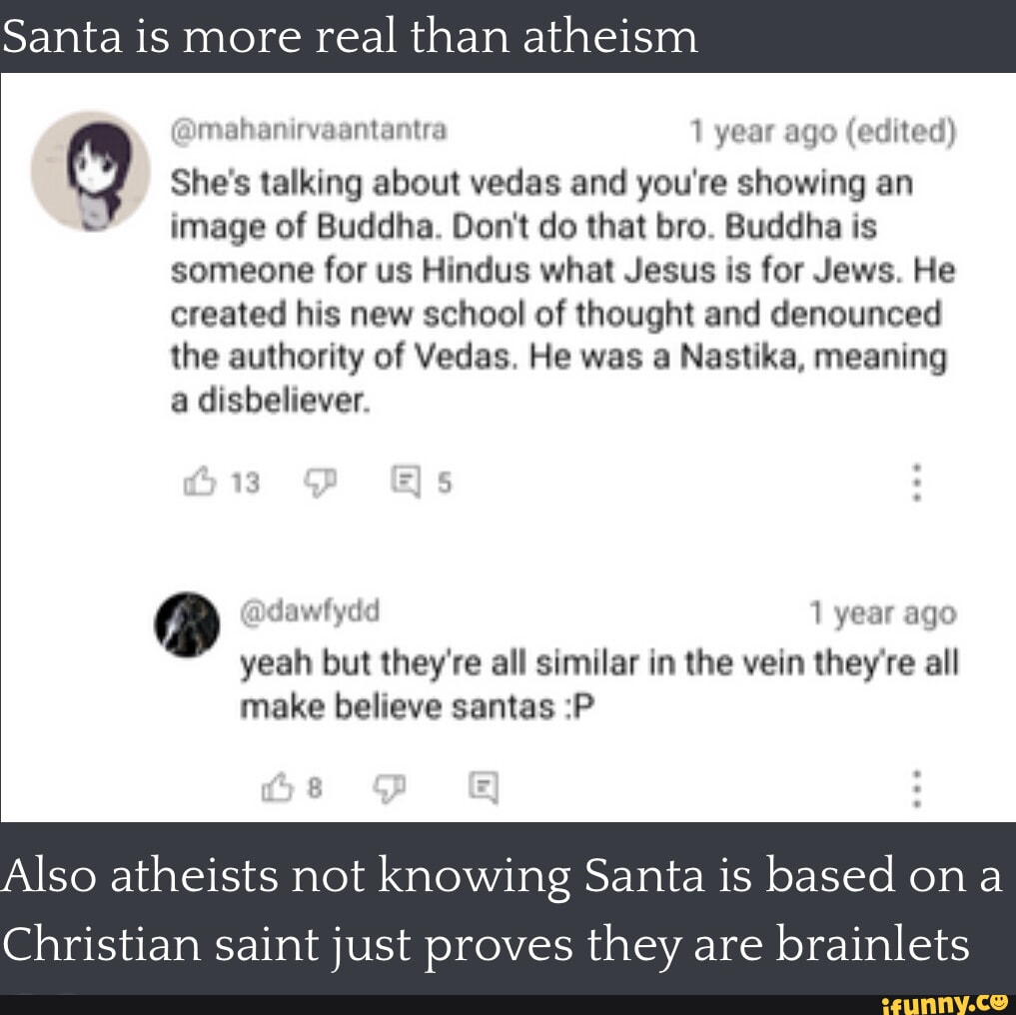
Task: Dislike the @mahanirvaantantra comment
Action: 321,483
